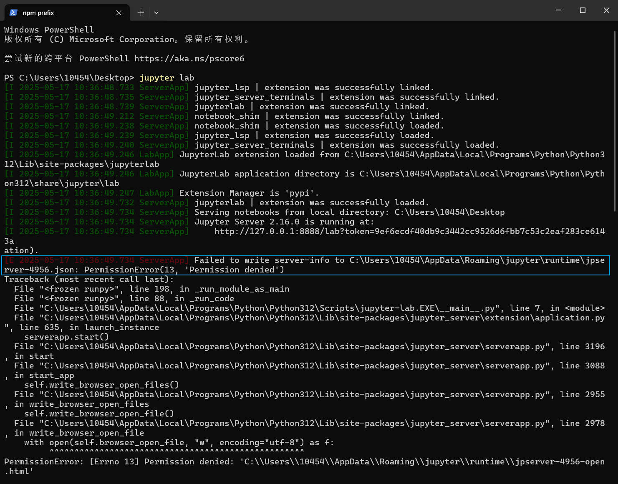Click 'PS C:\Users\10454\Desktop>' prompt
Screen dimensions: 618x484
[69, 78]
